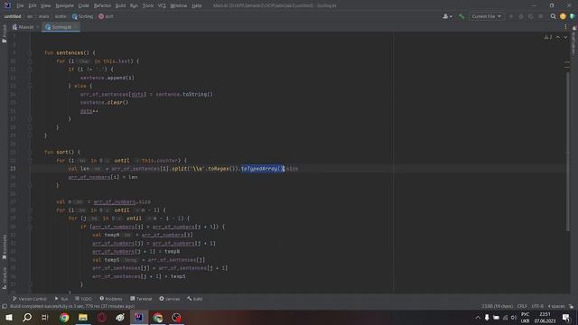Screen dimensions: 578x325
Task: Click the cursor position 23:88 status indicator
Action: point(497,307)
